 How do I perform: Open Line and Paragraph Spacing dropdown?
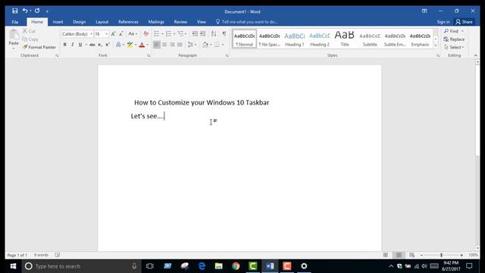click(x=192, y=45)
